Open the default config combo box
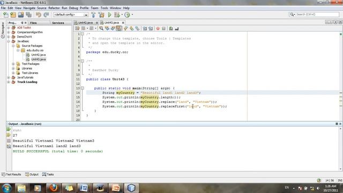The height and width of the screenshot is (193, 343). pos(71,14)
